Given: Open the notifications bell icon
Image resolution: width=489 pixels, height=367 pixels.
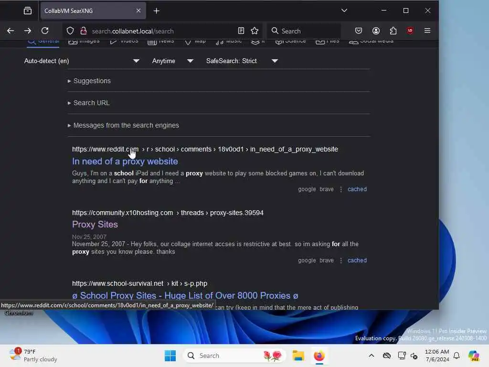Looking at the screenshot, I should pyautogui.click(x=457, y=356).
